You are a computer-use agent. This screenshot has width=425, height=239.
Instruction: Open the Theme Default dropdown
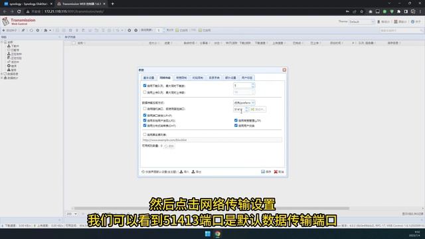pyautogui.click(x=361, y=21)
